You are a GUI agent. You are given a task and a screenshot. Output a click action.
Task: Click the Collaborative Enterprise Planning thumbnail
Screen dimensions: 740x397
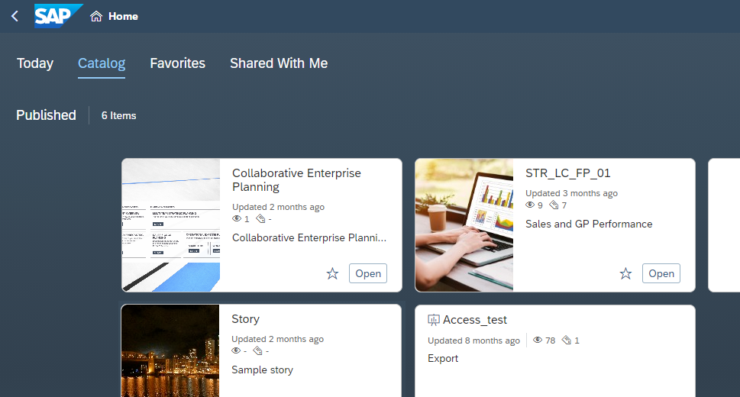pyautogui.click(x=171, y=225)
